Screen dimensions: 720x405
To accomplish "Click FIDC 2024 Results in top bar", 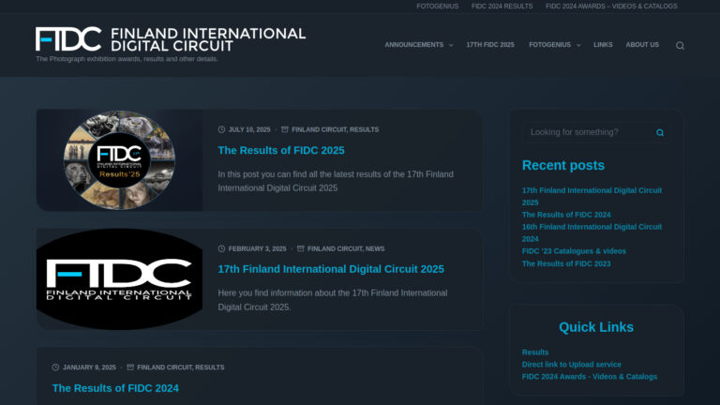I will coord(502,6).
